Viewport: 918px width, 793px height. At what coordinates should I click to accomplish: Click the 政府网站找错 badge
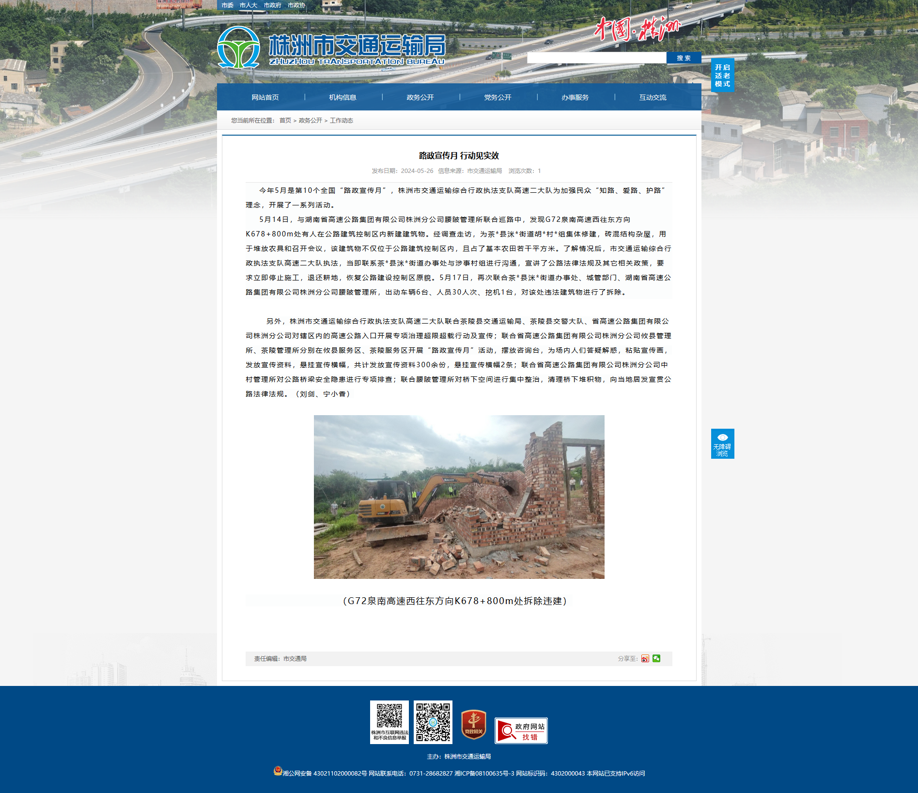click(x=521, y=731)
